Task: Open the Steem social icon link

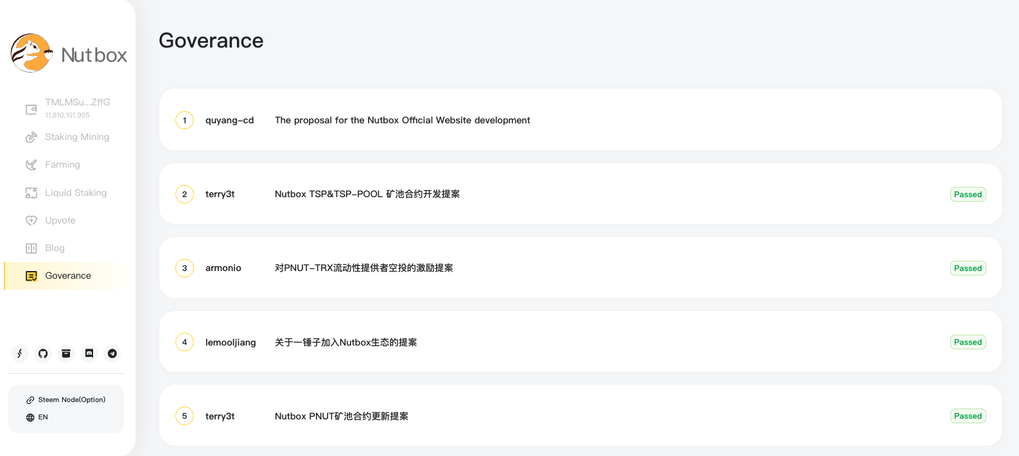Action: pyautogui.click(x=20, y=353)
